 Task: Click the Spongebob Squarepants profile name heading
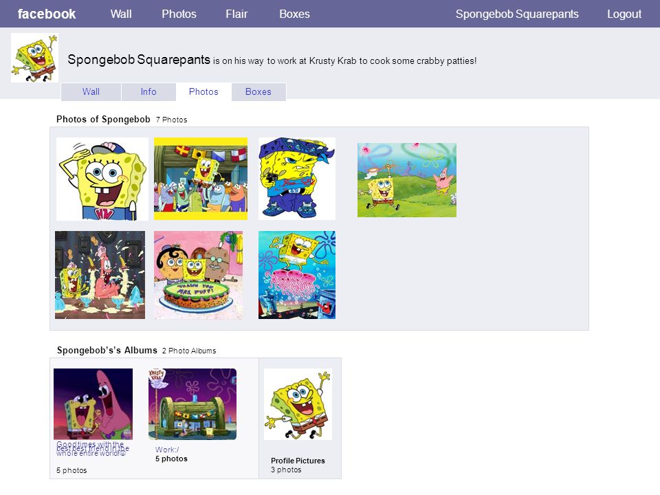pyautogui.click(x=139, y=59)
